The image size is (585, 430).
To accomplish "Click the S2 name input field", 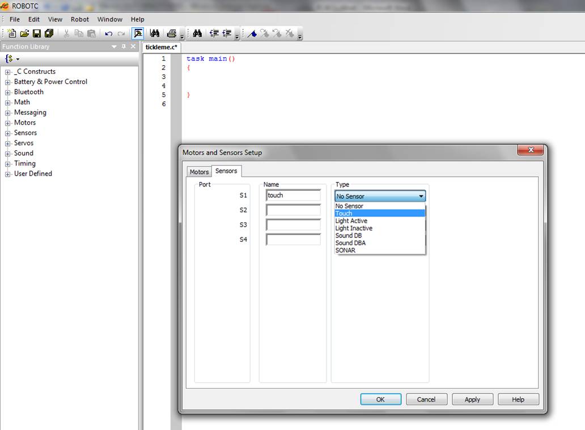I will pyautogui.click(x=293, y=210).
